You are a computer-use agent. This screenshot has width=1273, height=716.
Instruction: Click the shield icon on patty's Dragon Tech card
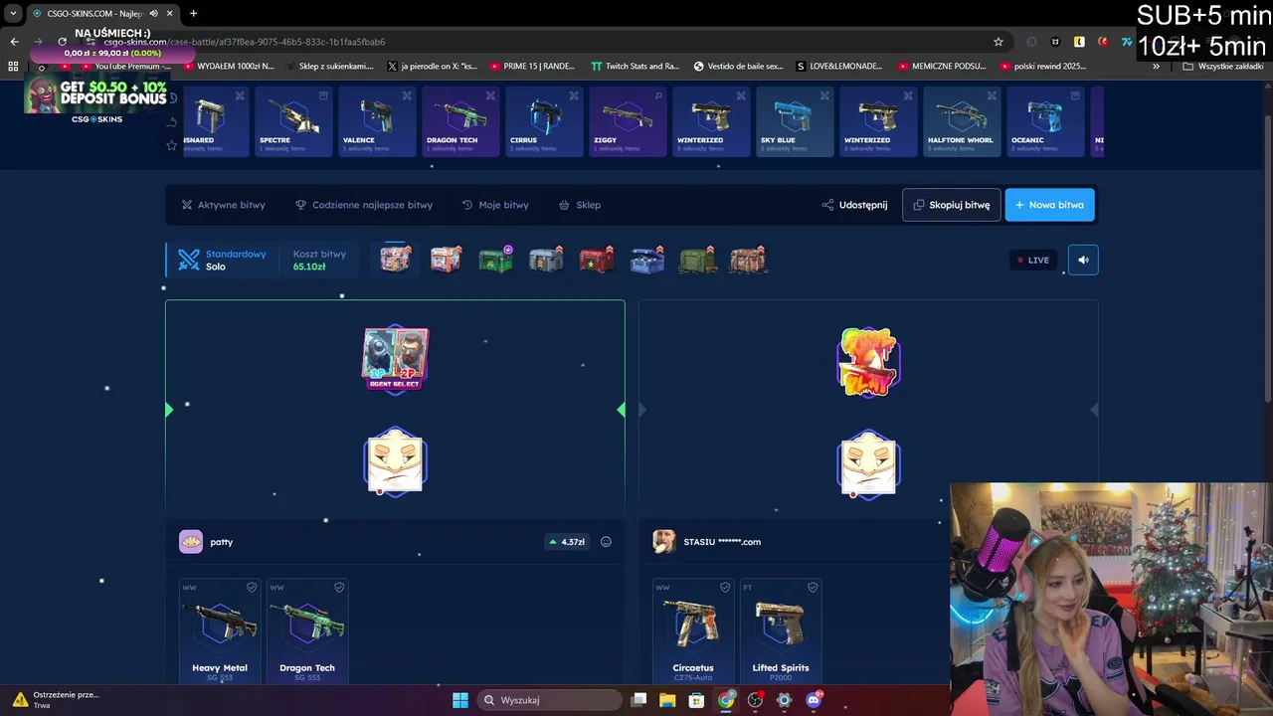[x=339, y=588]
